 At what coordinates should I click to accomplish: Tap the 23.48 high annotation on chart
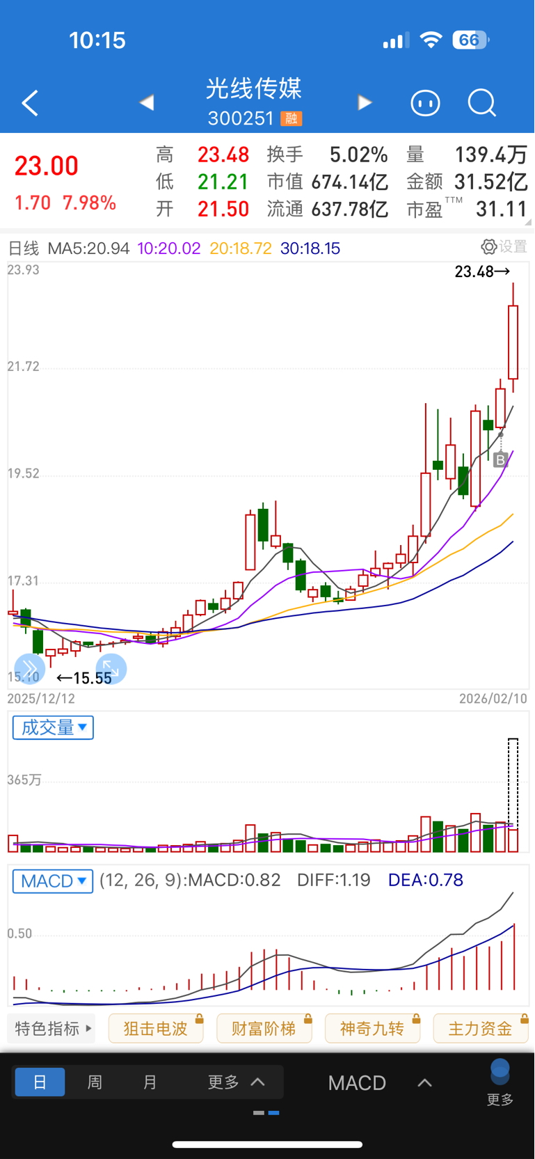click(482, 271)
